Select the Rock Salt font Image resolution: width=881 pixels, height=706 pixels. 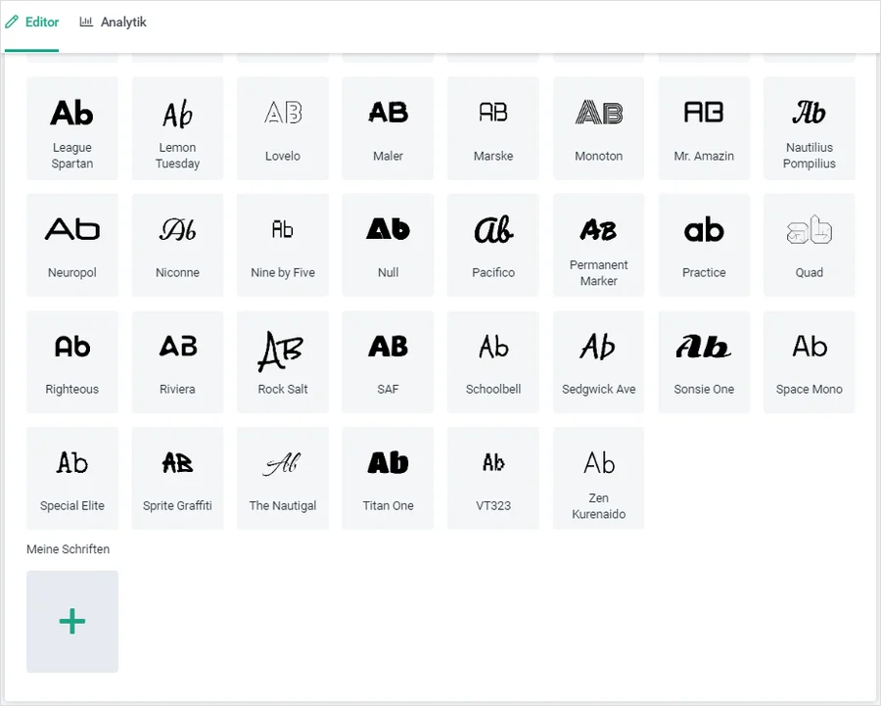click(x=283, y=361)
